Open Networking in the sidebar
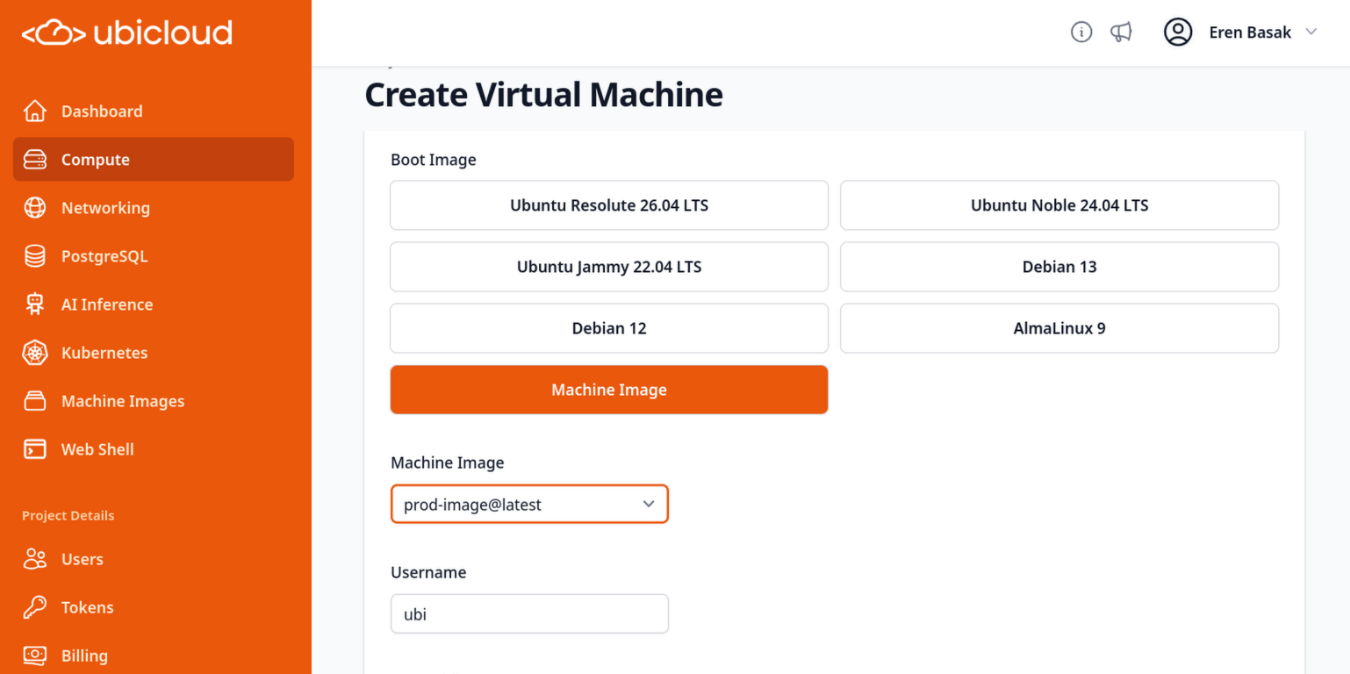The height and width of the screenshot is (674, 1350). [x=154, y=208]
